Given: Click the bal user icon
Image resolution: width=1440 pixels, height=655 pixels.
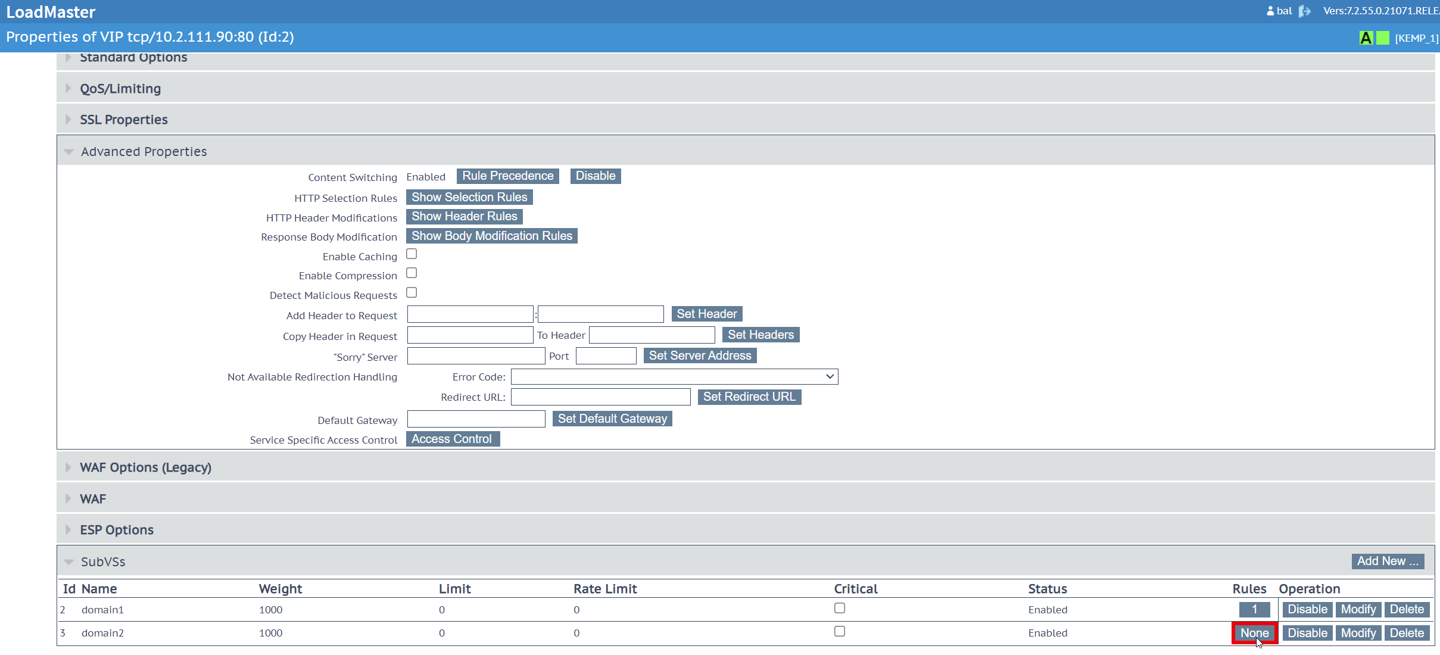Looking at the screenshot, I should (x=1270, y=11).
